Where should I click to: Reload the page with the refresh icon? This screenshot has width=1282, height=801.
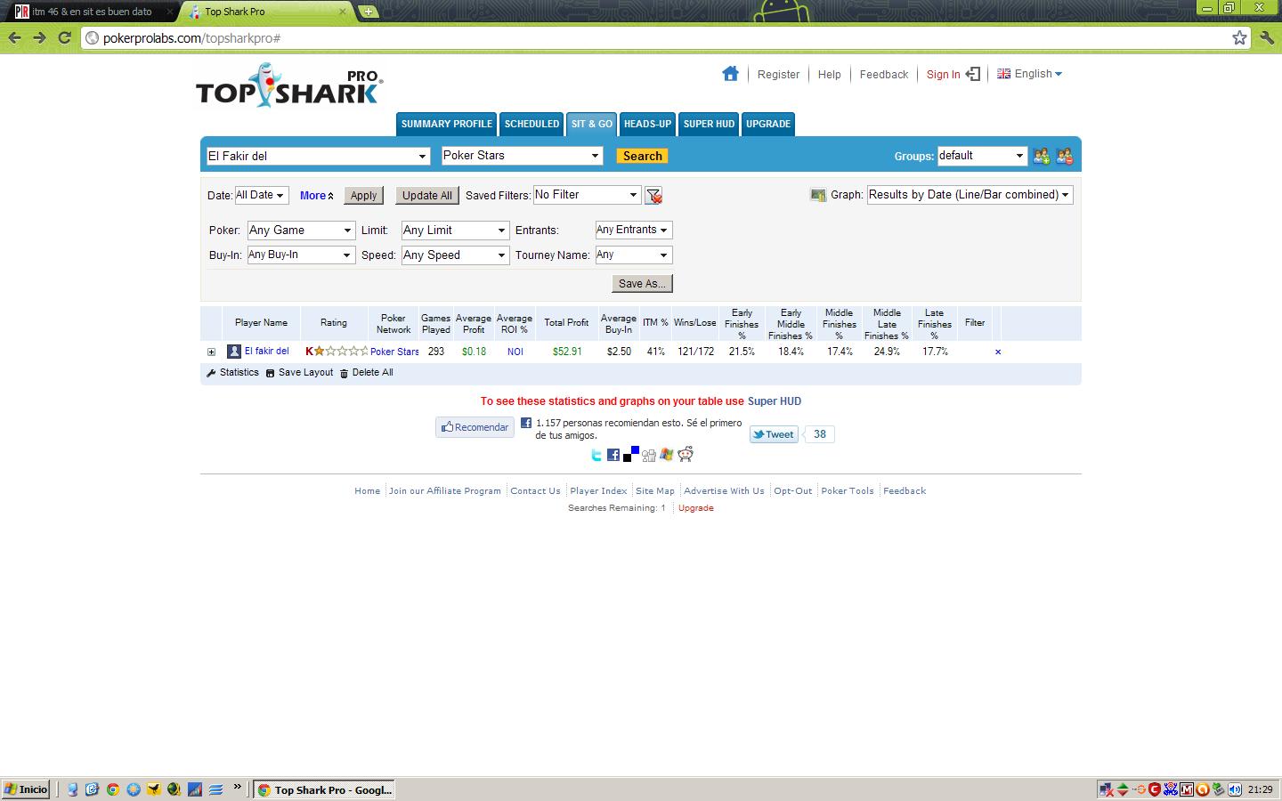pos(64,37)
